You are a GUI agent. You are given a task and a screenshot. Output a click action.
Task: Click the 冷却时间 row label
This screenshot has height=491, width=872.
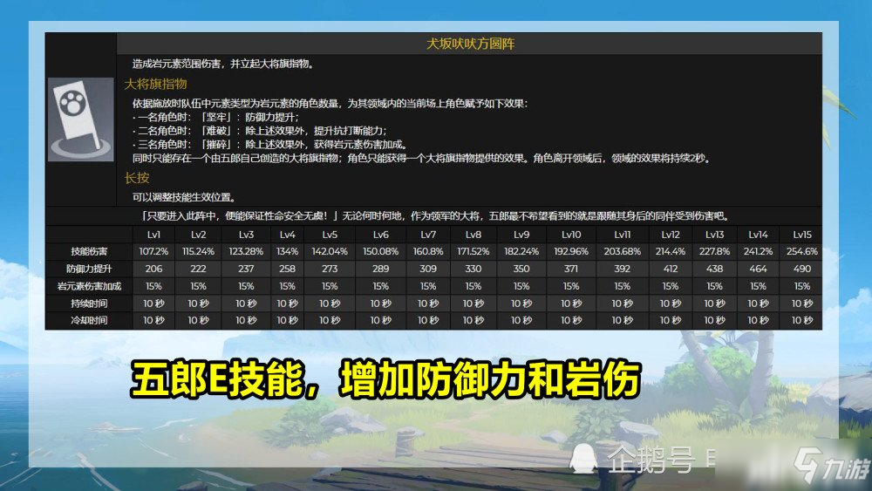(x=89, y=321)
